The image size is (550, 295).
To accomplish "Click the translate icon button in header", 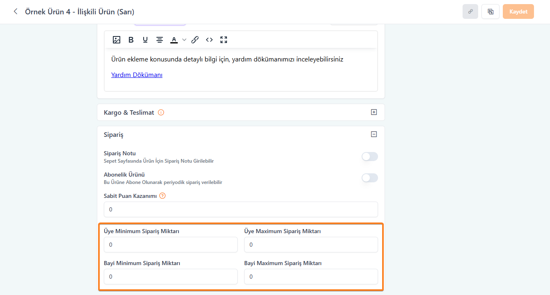I will point(490,11).
